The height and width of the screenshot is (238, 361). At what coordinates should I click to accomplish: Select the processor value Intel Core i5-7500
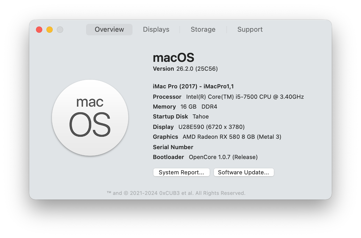tap(245, 97)
